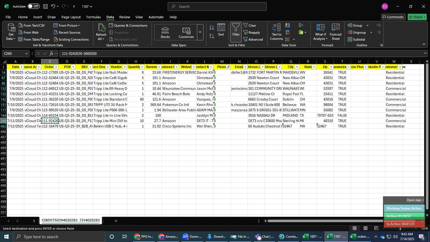The height and width of the screenshot is (242, 430).
Task: Open Outline dialog launcher
Action: pyautogui.click(x=381, y=45)
